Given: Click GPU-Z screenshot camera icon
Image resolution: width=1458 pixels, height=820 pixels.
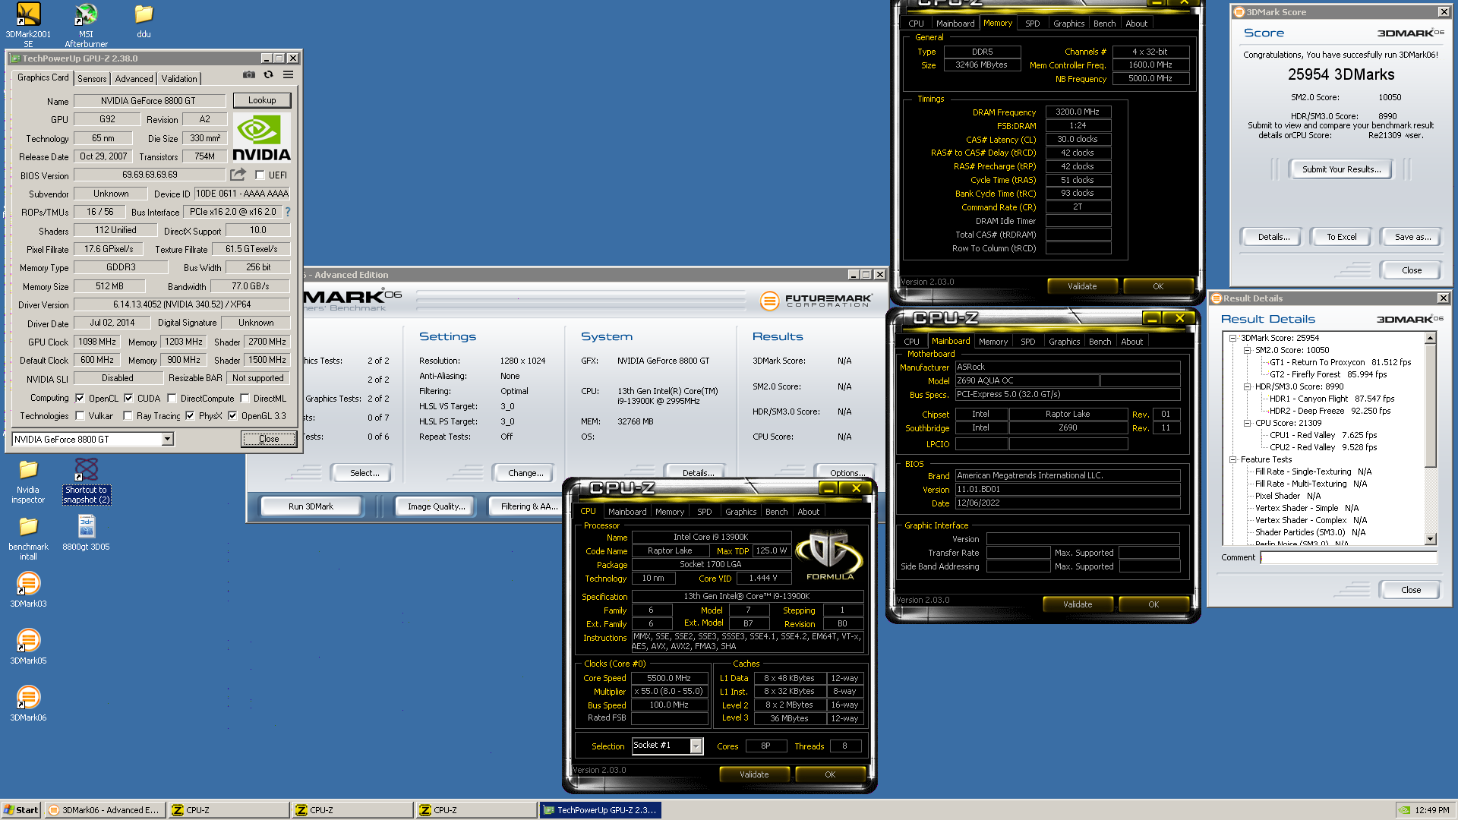Looking at the screenshot, I should pyautogui.click(x=248, y=74).
